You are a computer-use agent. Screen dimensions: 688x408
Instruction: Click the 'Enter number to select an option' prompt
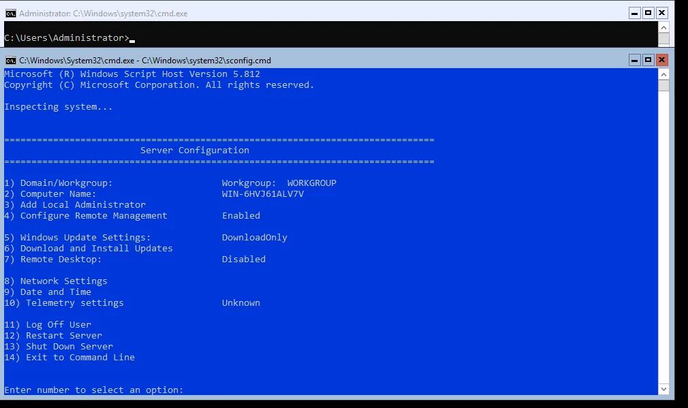click(x=93, y=390)
